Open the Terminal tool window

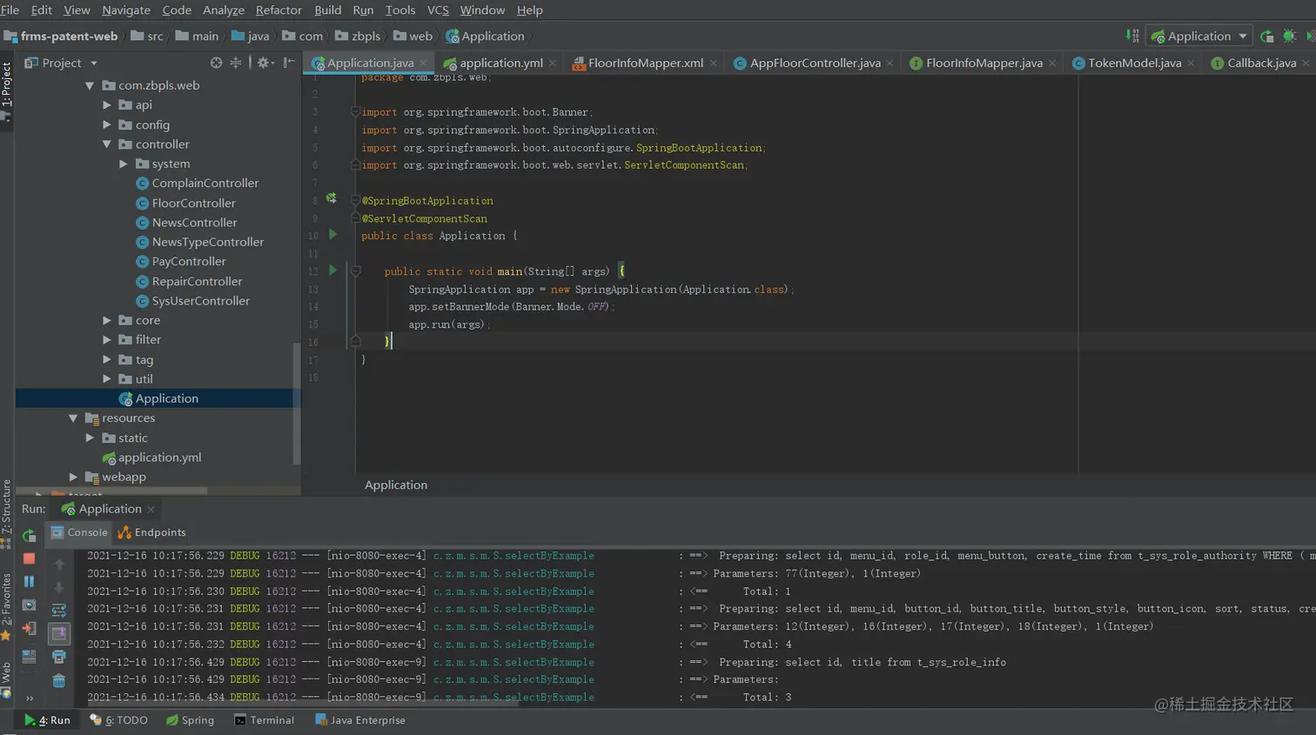pos(265,720)
